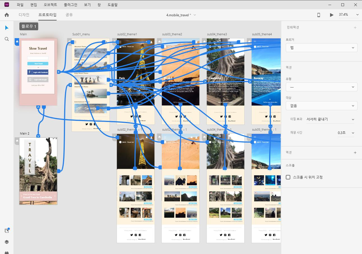The height and width of the screenshot is (254, 362).
Task: Open the 파일 menu
Action: [x=20, y=5]
